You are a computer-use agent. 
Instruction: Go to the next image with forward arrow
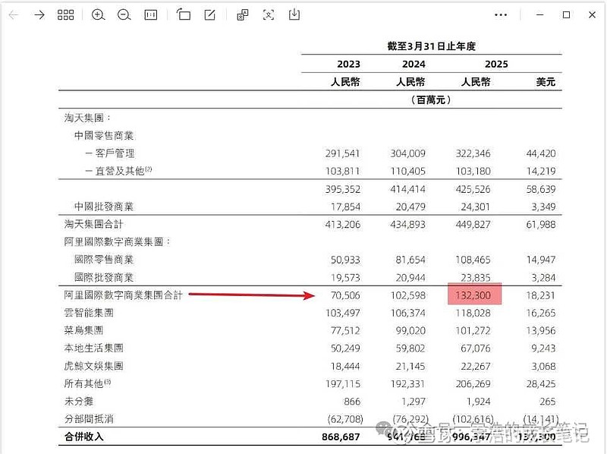pyautogui.click(x=39, y=15)
